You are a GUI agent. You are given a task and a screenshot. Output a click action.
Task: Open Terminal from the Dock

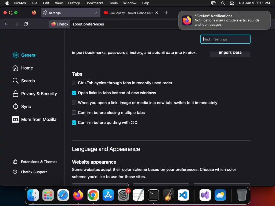(x=153, y=195)
